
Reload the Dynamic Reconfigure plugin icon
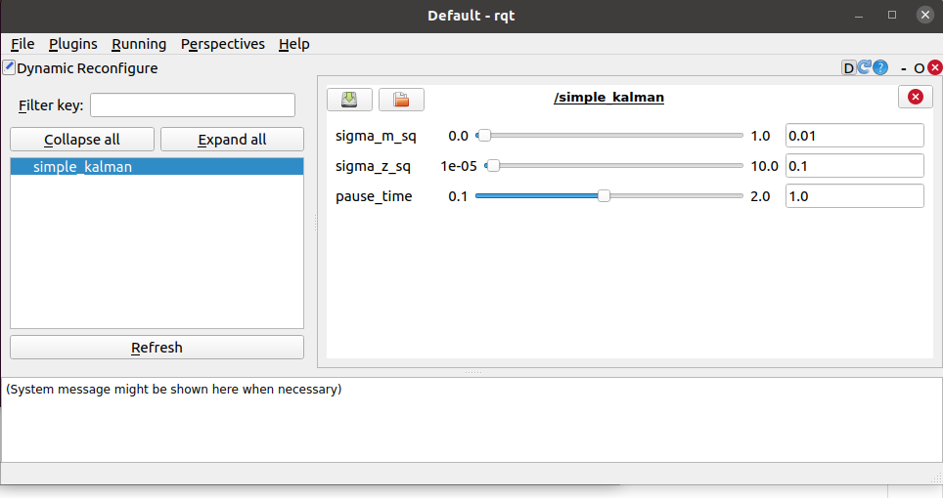coord(864,67)
